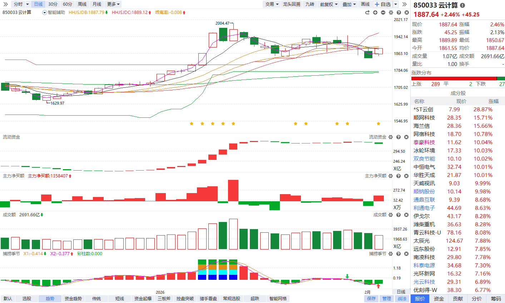
Task: Click the 保存 button
Action: point(372,299)
